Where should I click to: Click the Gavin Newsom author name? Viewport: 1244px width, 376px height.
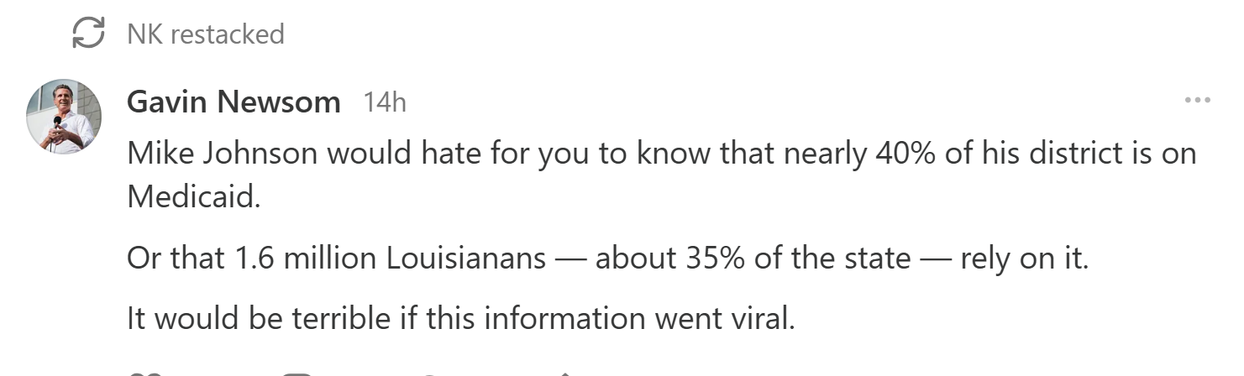pos(234,102)
